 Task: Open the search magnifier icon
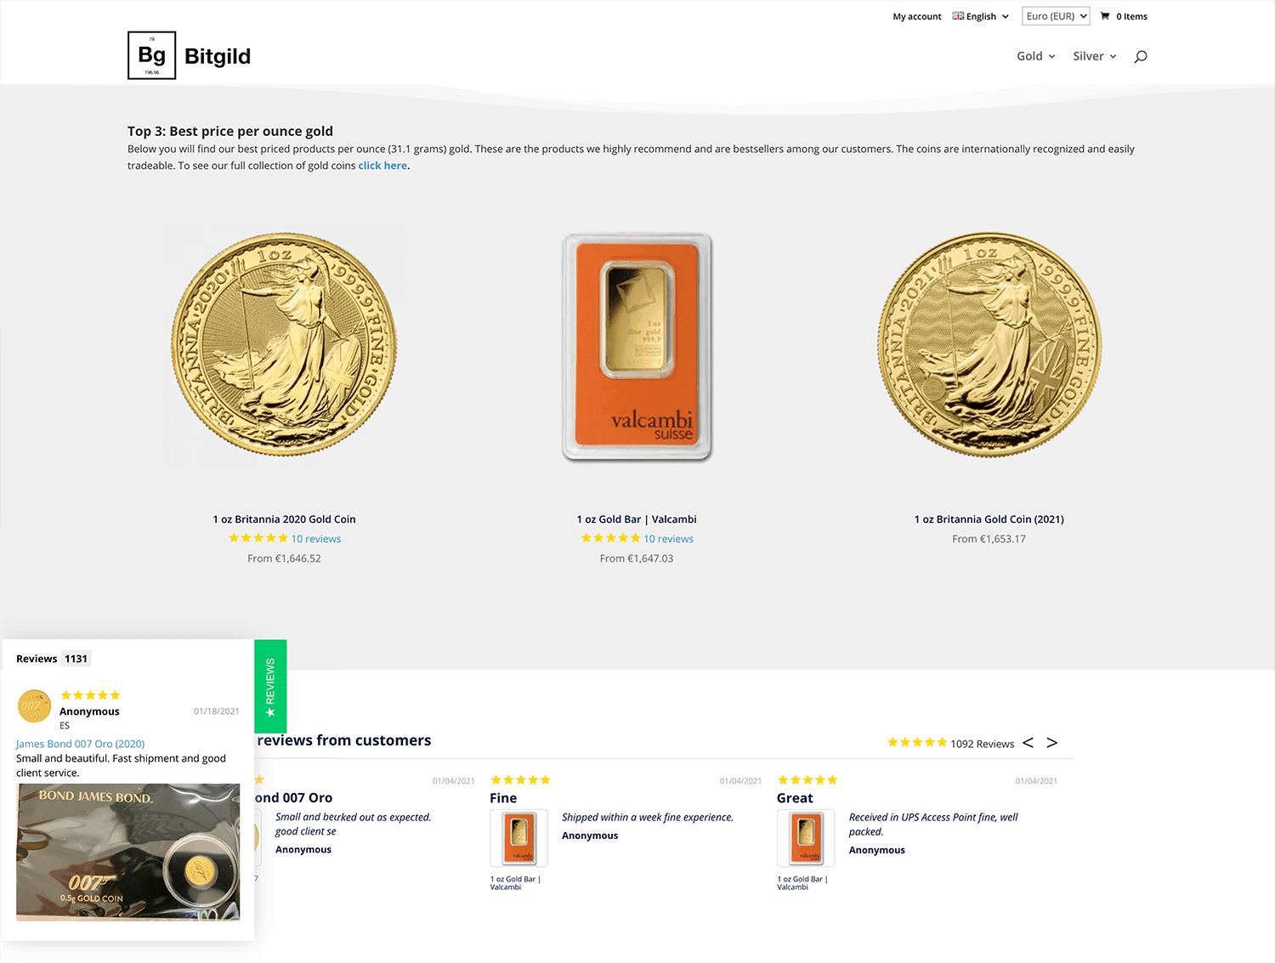[x=1141, y=56]
